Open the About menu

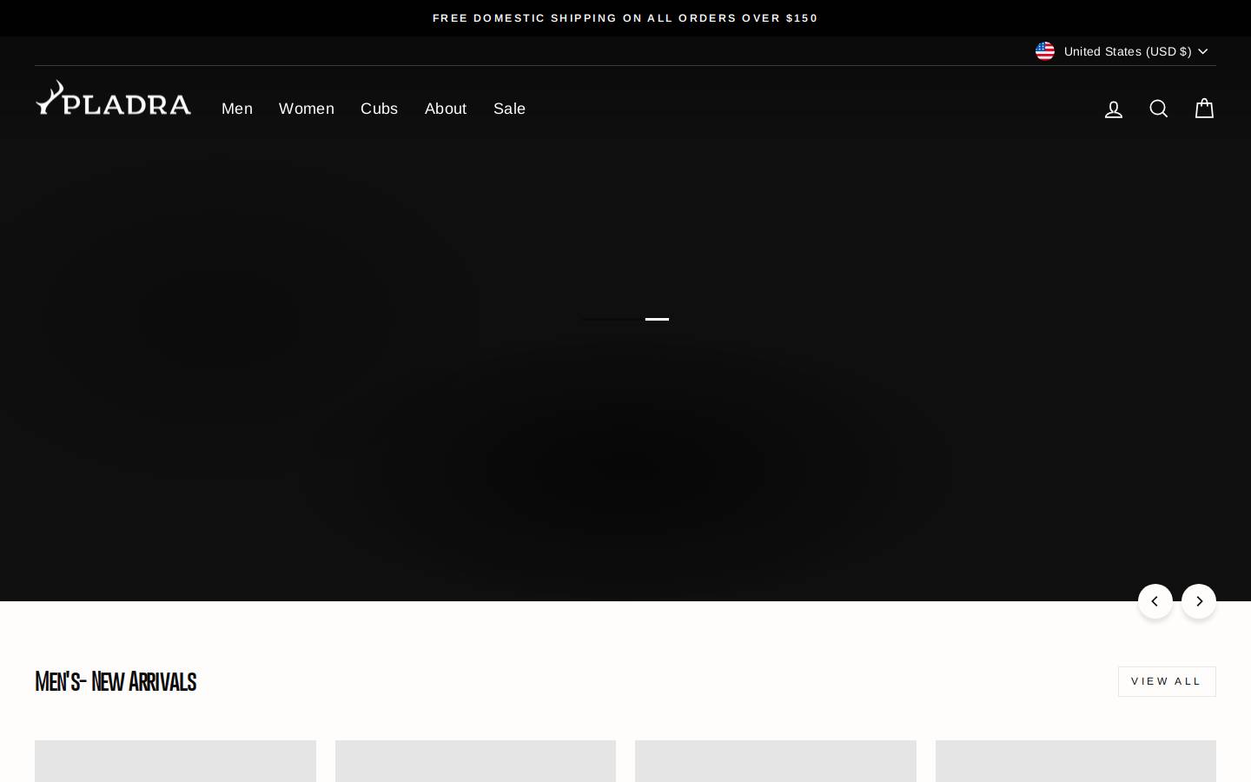point(446,109)
